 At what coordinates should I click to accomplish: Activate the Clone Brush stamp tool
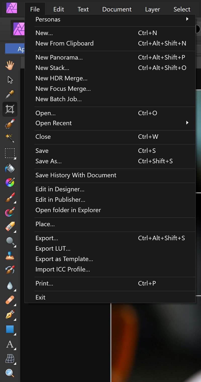[10, 256]
